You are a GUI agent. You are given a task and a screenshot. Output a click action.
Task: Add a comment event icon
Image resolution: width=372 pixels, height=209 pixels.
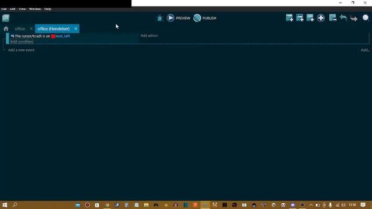(310, 18)
